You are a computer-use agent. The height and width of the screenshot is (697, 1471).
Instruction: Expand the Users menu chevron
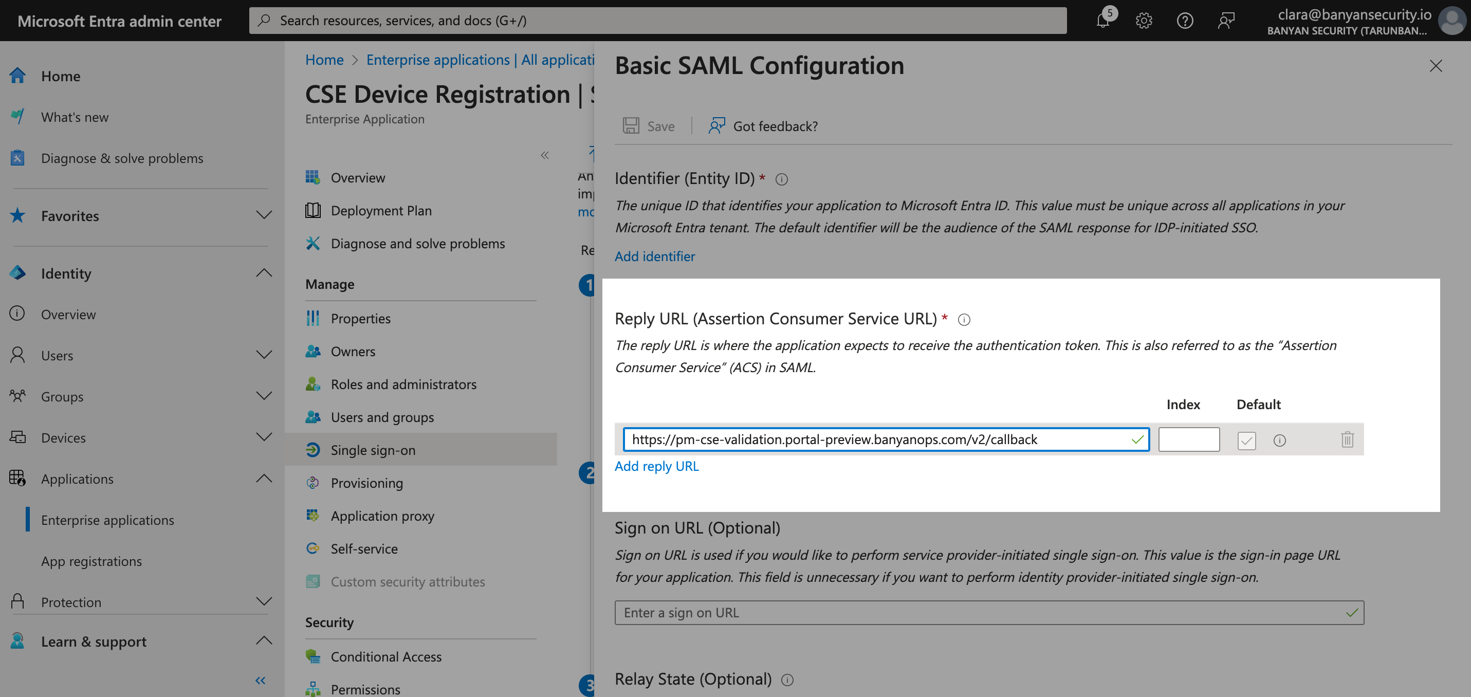click(x=263, y=355)
